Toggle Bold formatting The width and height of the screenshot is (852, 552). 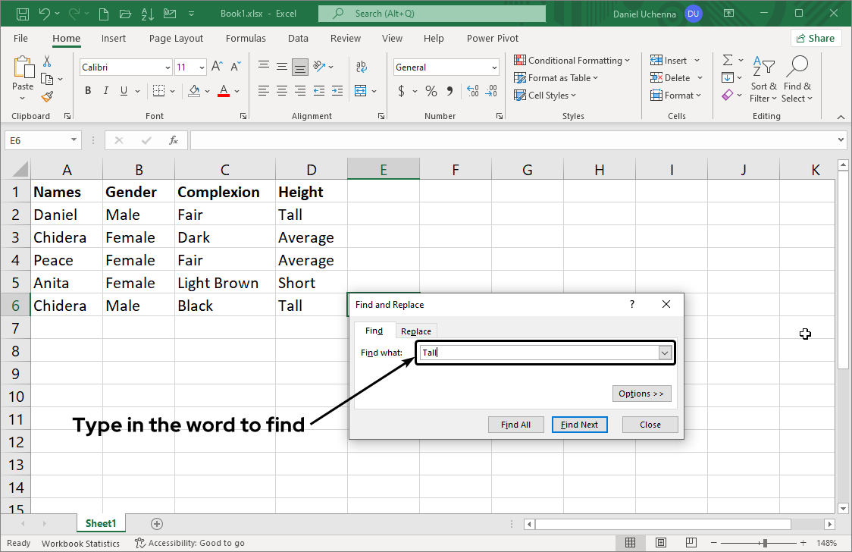(x=88, y=91)
